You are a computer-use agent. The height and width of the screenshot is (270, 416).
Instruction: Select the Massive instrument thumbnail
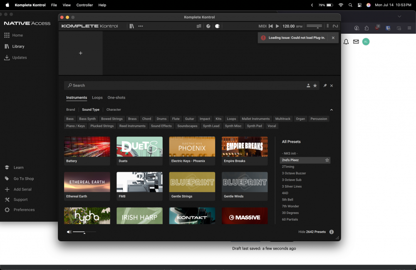pyautogui.click(x=245, y=216)
